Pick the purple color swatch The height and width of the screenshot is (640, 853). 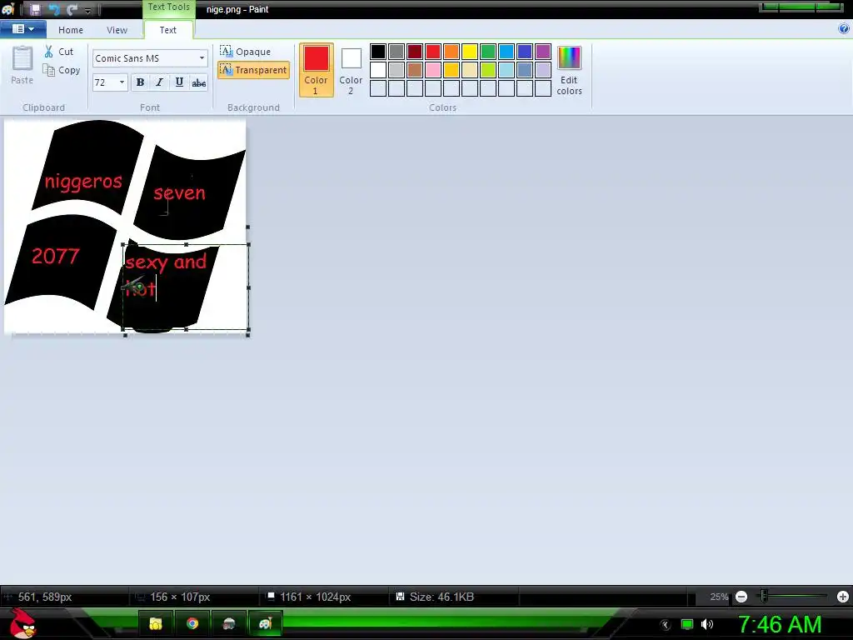pyautogui.click(x=543, y=52)
